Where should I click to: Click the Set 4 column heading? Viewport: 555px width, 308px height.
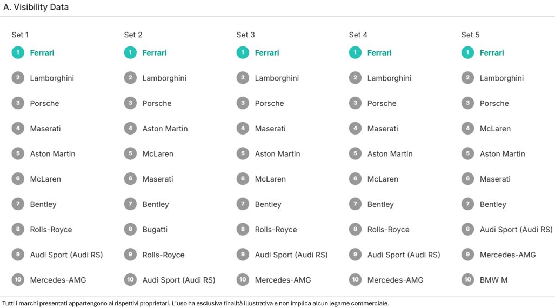[x=358, y=35]
